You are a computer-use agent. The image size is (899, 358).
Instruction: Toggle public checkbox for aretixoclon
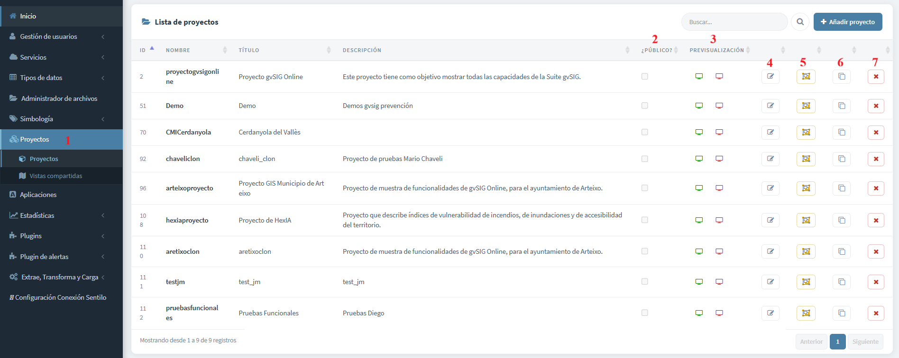(645, 251)
